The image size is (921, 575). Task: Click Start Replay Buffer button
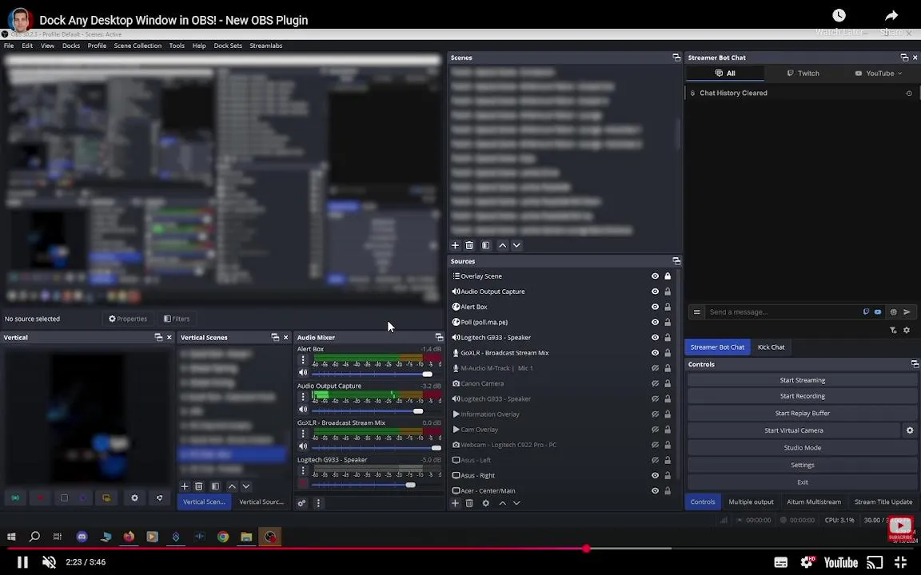point(803,413)
